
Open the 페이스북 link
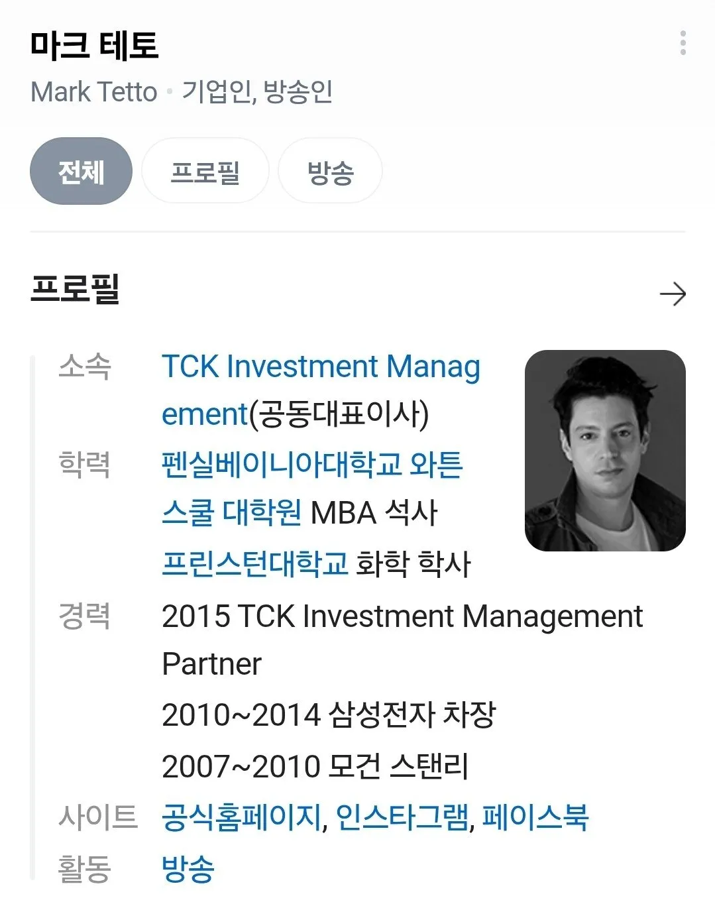click(535, 817)
